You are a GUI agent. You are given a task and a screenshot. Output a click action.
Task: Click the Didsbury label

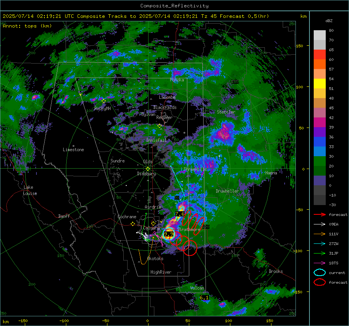[146, 174]
